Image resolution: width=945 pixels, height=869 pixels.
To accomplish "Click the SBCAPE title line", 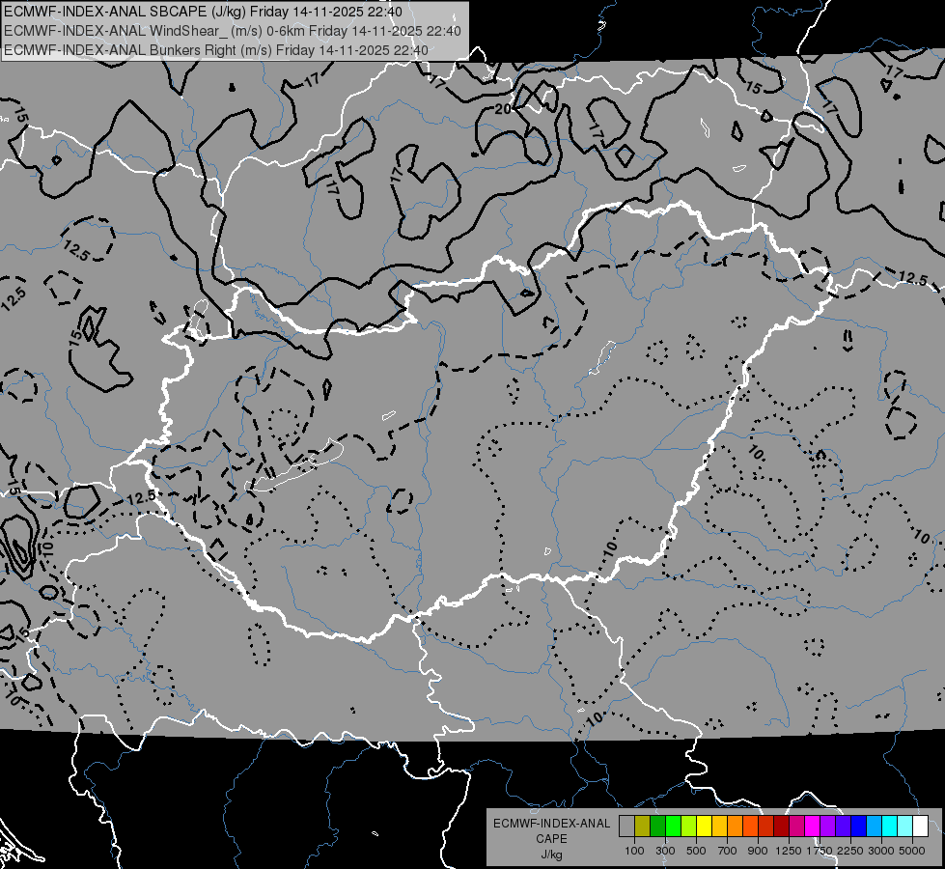I will (203, 12).
